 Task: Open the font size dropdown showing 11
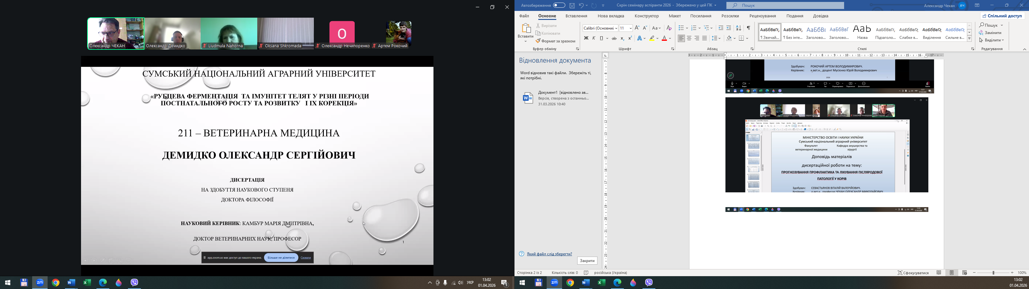pyautogui.click(x=630, y=28)
